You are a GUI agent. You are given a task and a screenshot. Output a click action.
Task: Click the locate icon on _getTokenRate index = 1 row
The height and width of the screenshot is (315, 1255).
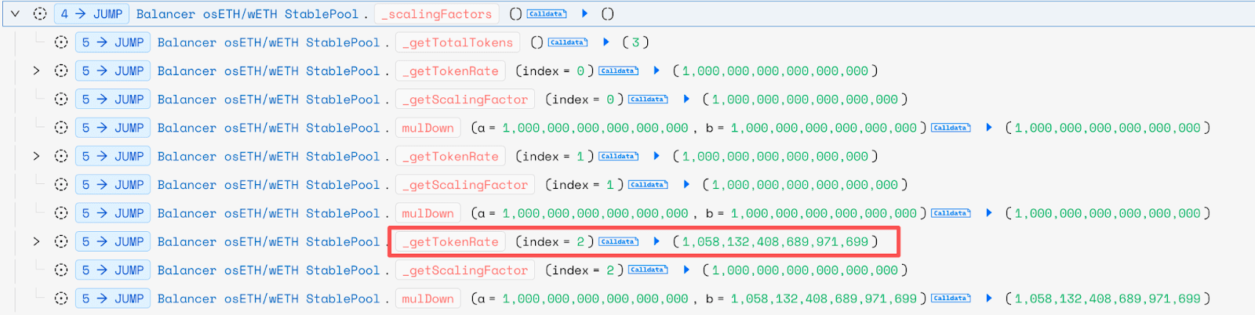(61, 157)
